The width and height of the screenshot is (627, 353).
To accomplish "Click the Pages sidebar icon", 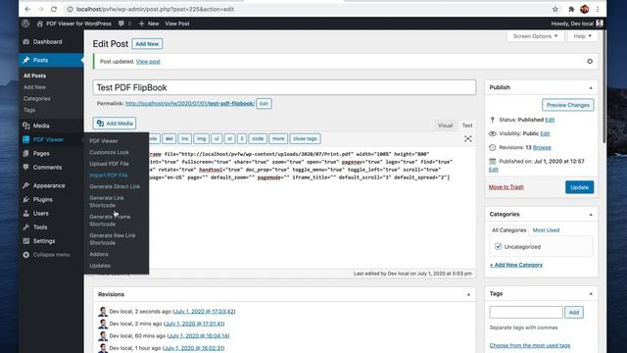I will click(x=26, y=153).
